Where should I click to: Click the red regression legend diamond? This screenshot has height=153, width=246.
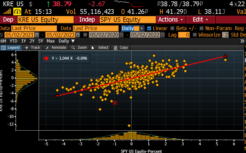pos(46,58)
